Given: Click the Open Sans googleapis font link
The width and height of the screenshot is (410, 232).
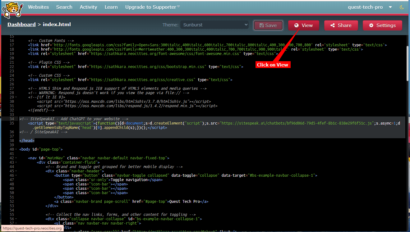Looking at the screenshot, I should (x=207, y=45).
